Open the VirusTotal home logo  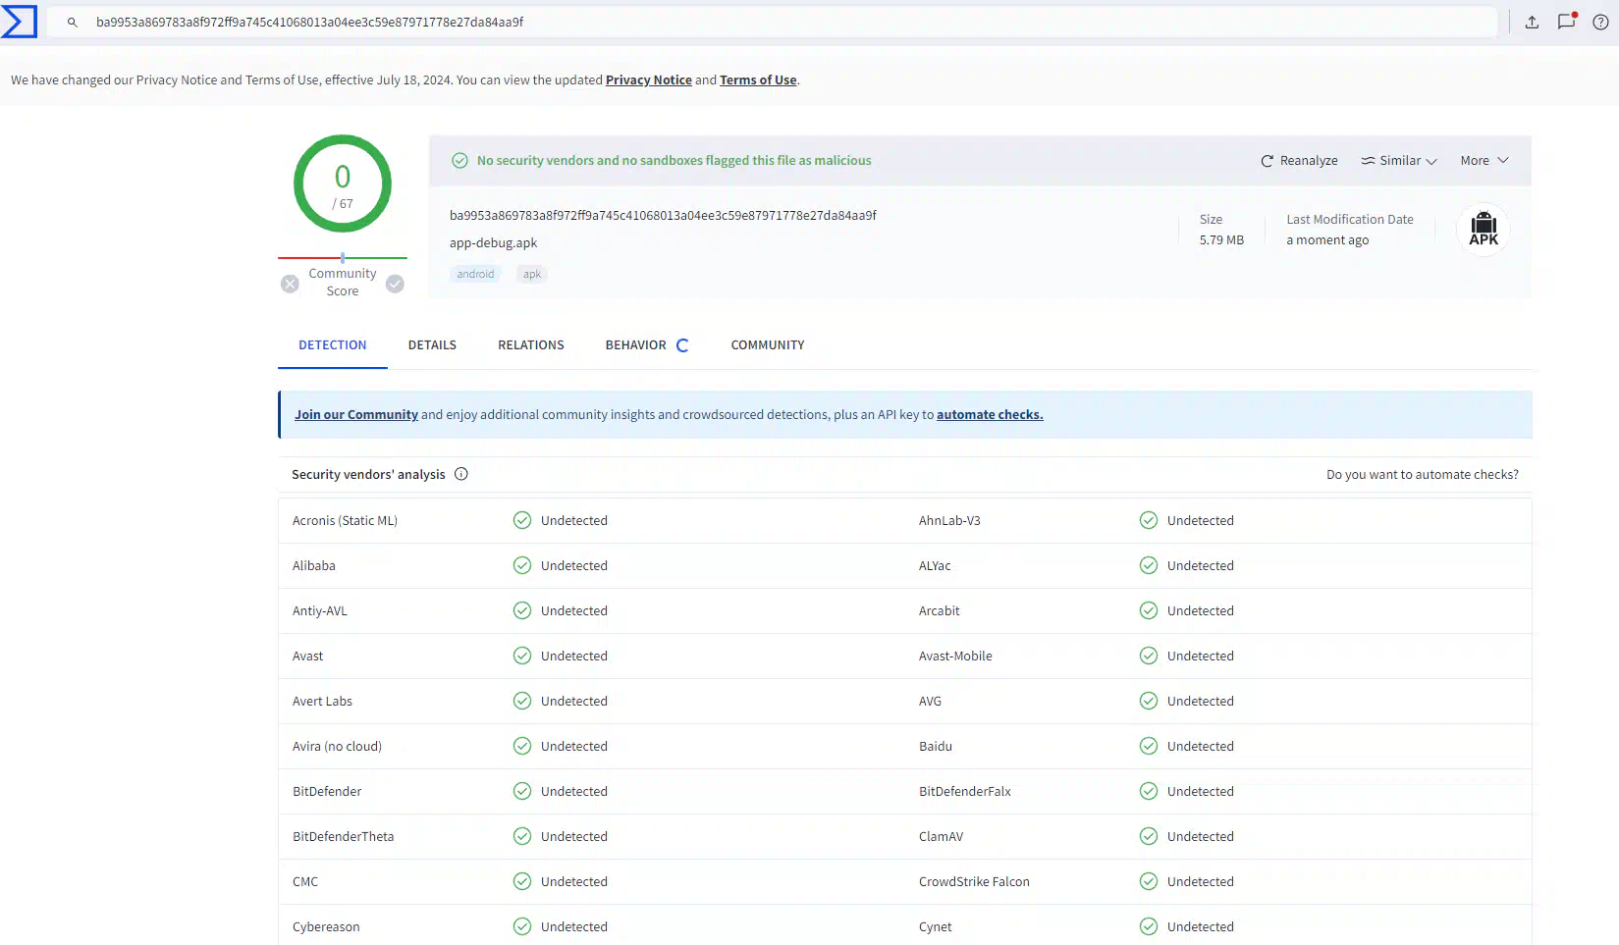[19, 22]
